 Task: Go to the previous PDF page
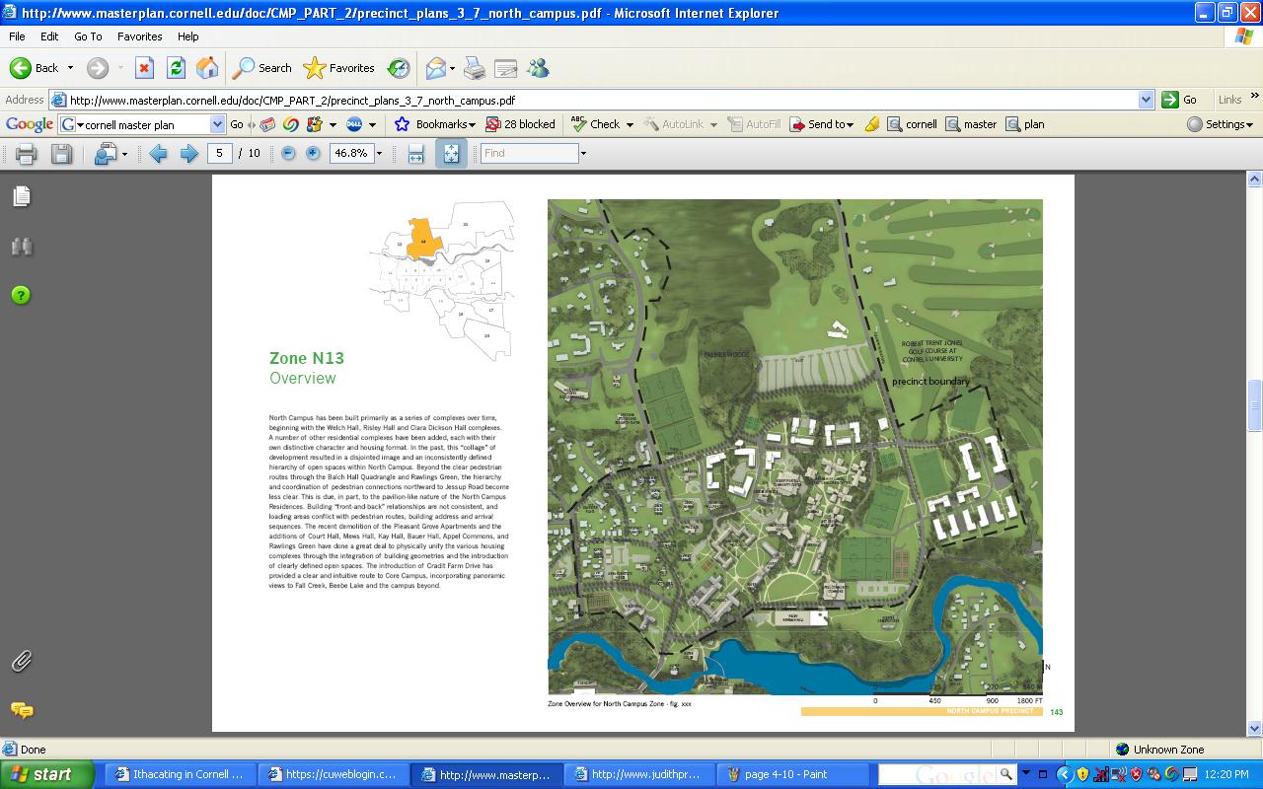tap(158, 153)
